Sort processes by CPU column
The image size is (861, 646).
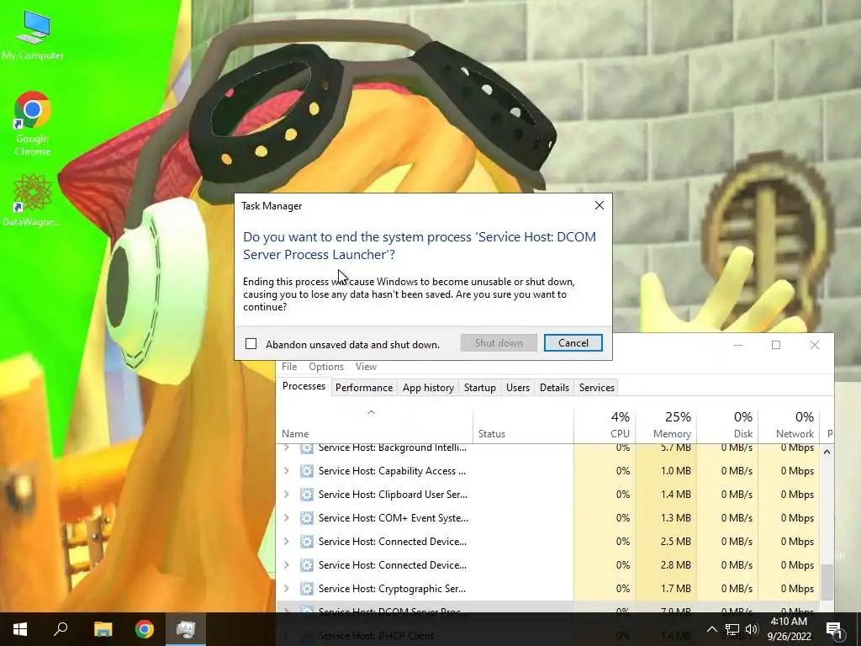605,426
